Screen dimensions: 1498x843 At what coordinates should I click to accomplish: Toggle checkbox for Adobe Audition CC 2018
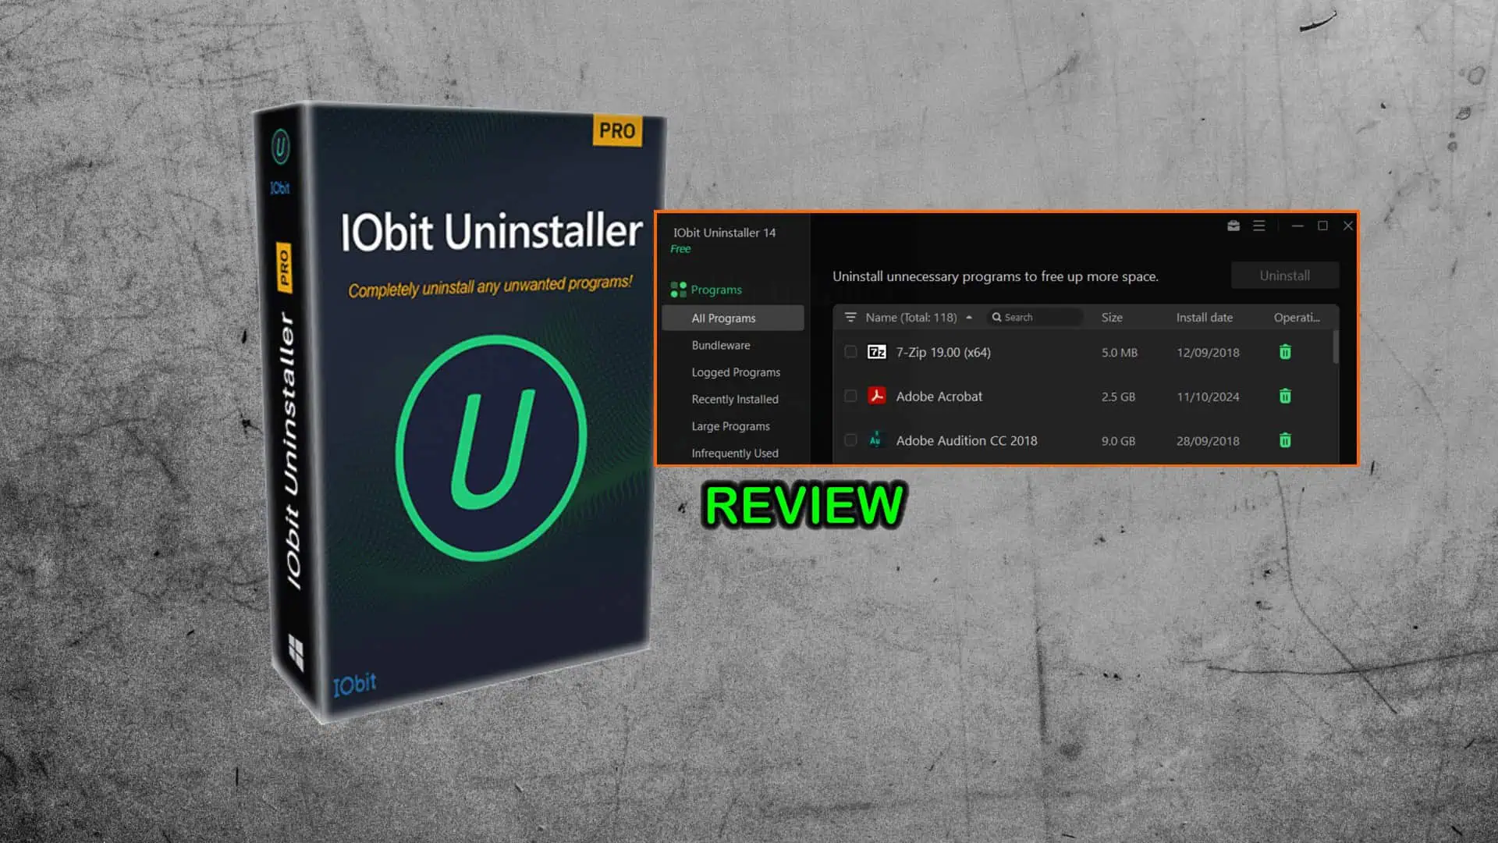[x=850, y=440]
